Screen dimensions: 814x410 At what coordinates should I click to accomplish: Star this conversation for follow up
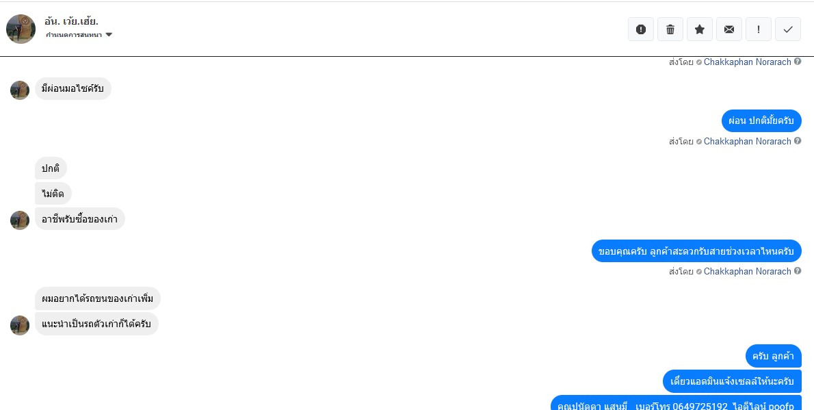tap(700, 29)
